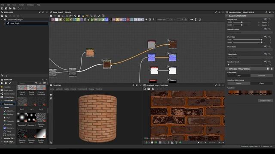Set Gradient Addressing to Clamp
The height and width of the screenshot is (154, 275).
click(x=262, y=83)
